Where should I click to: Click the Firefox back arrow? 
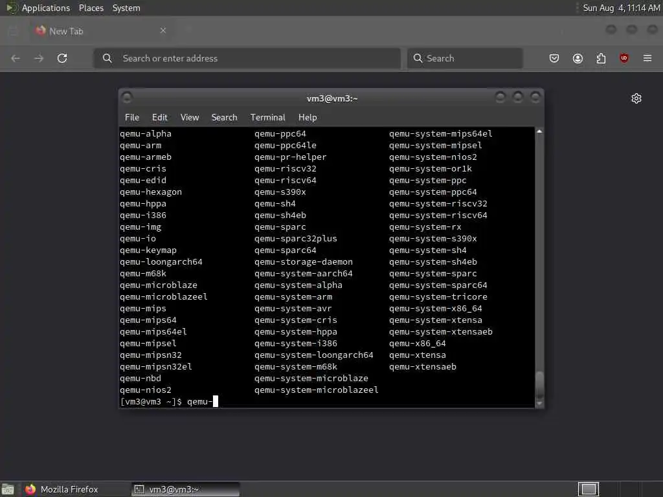pyautogui.click(x=16, y=58)
